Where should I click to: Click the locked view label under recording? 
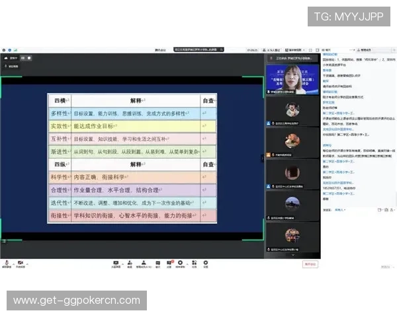point(12,66)
